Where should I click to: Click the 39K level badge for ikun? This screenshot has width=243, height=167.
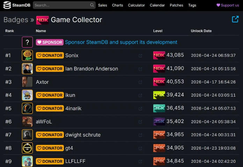159,95
